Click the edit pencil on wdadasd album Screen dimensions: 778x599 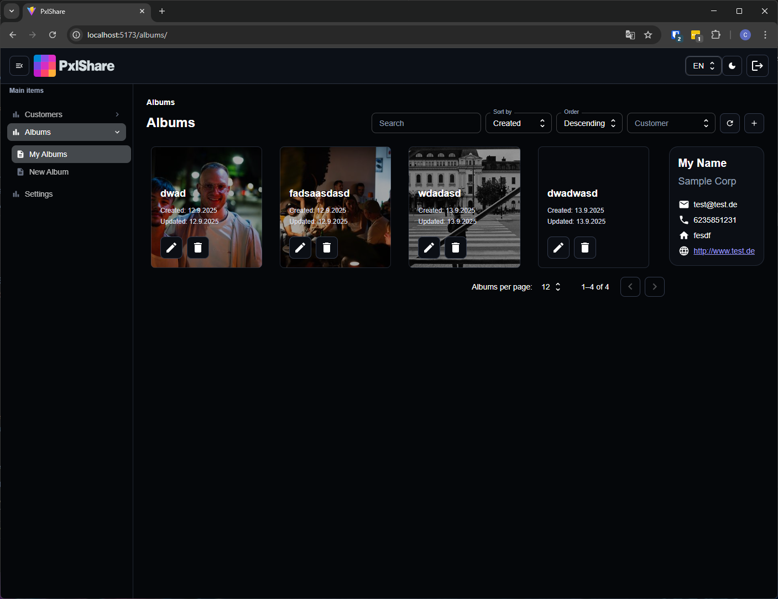click(x=429, y=248)
